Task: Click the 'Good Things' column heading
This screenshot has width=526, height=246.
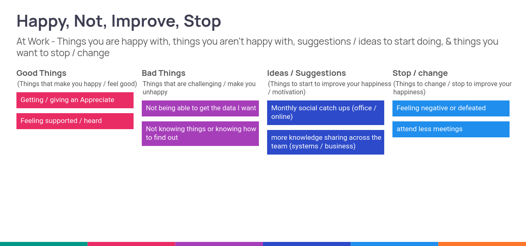Action: 42,73
